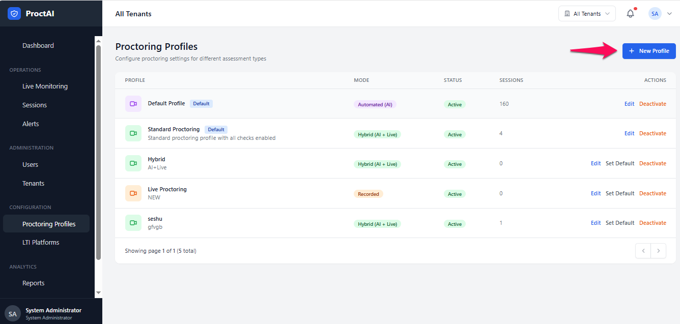Deactivate the Hybrid profile

[653, 163]
